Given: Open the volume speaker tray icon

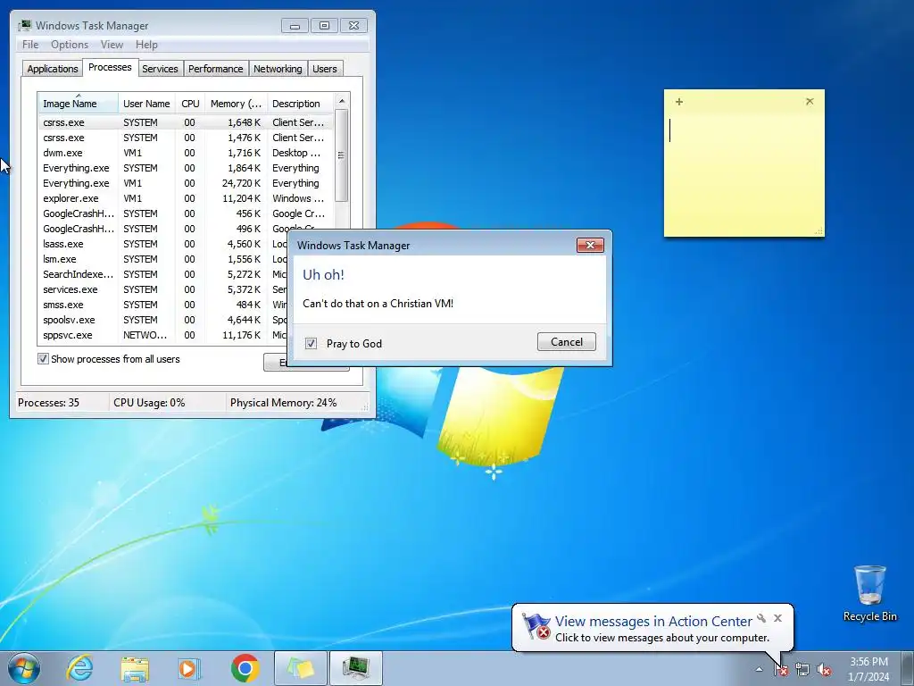Looking at the screenshot, I should pos(824,670).
